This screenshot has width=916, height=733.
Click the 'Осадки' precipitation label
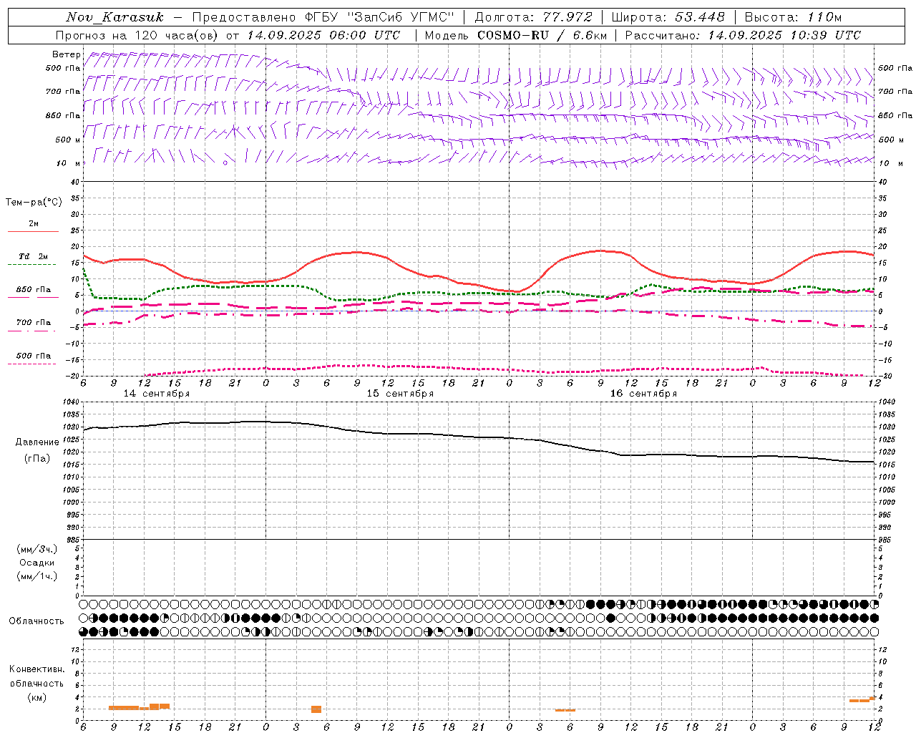click(x=37, y=563)
